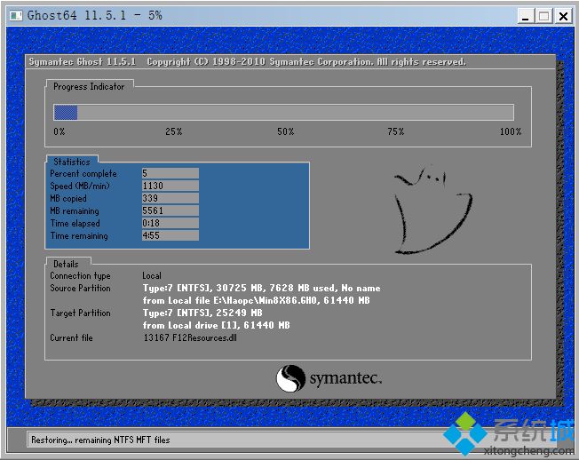Click the Current file label
Image resolution: width=579 pixels, height=460 pixels.
[x=71, y=337]
